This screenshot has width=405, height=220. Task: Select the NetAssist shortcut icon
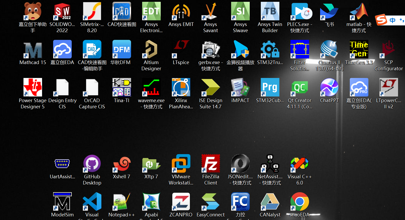click(270, 164)
